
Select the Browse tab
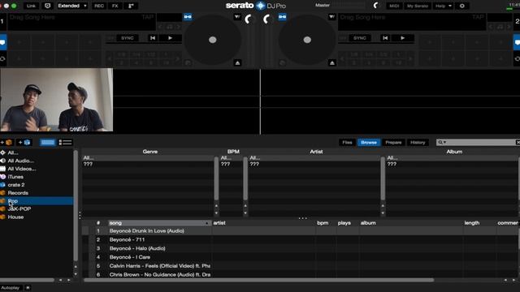(x=369, y=143)
